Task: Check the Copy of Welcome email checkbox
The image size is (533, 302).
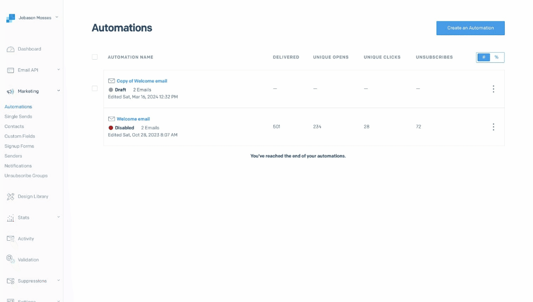Action: pyautogui.click(x=95, y=88)
